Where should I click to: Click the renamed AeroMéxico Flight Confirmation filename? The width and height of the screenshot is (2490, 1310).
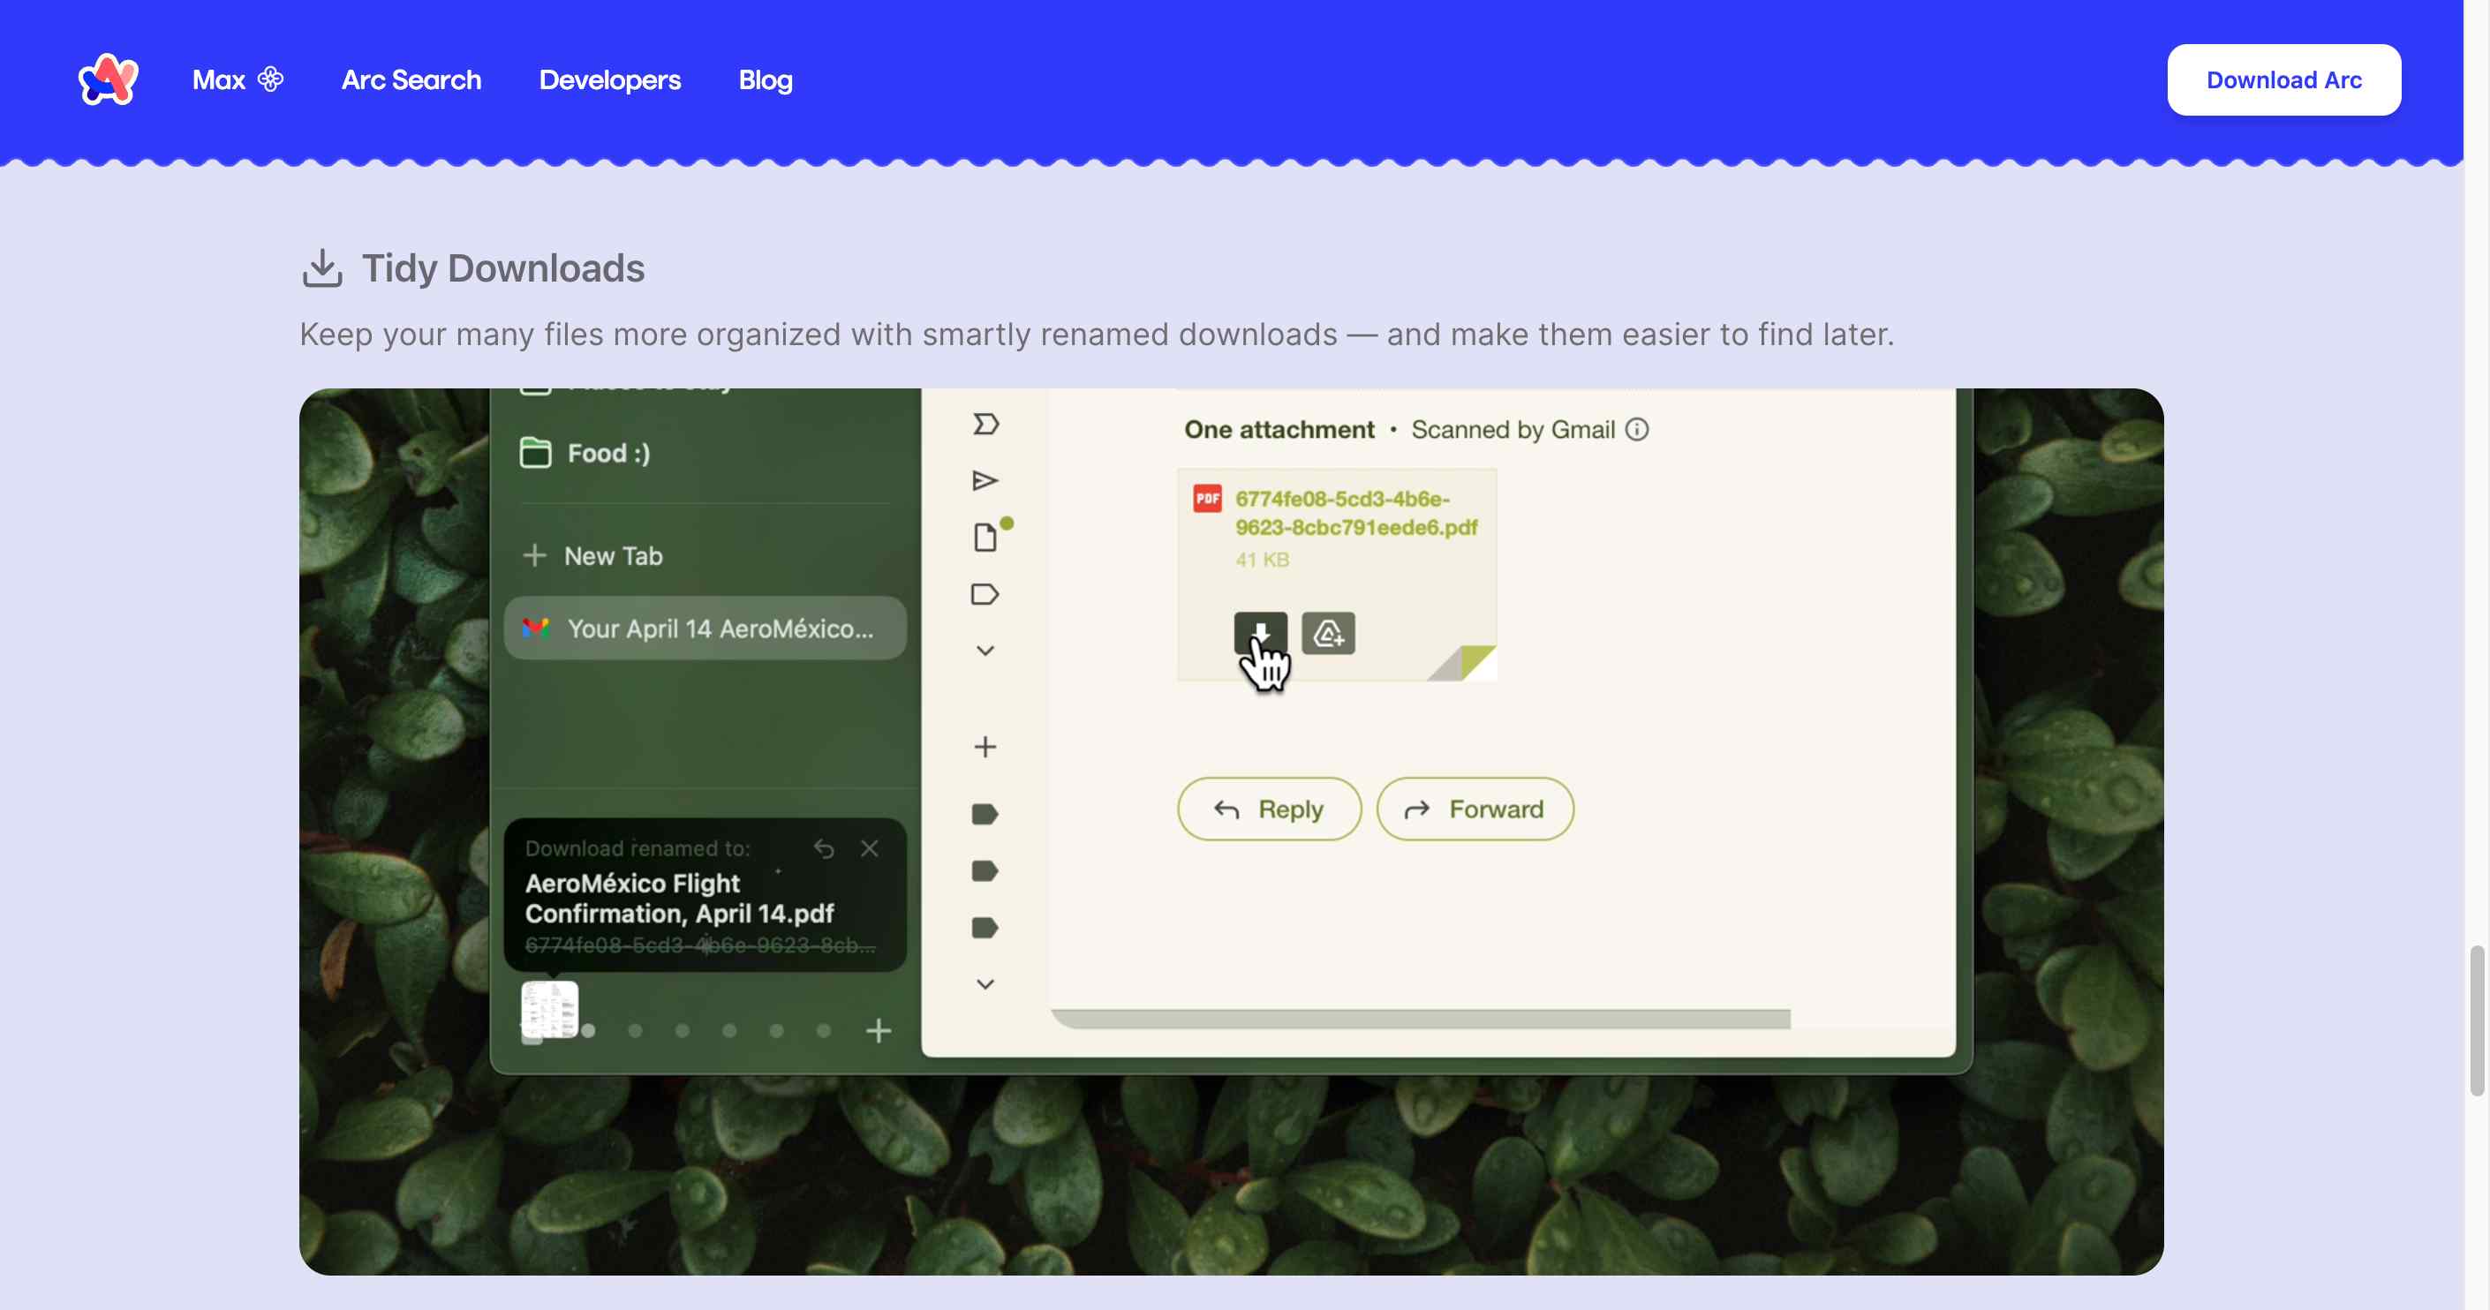pyautogui.click(x=678, y=899)
